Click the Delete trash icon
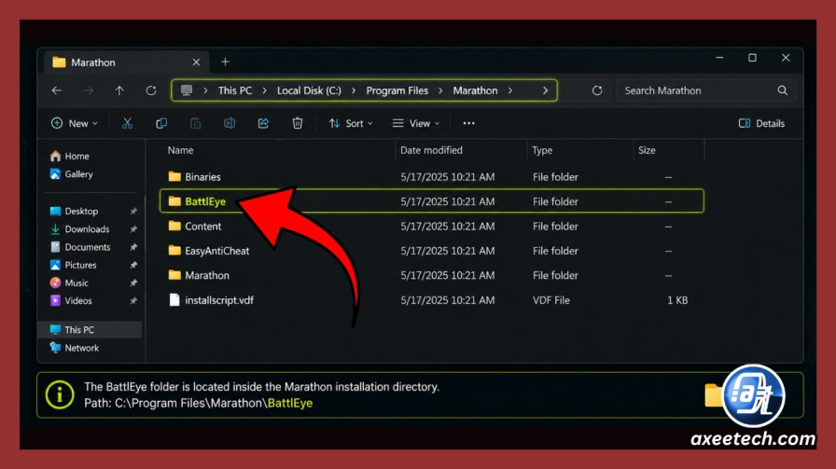836x469 pixels. (x=298, y=123)
